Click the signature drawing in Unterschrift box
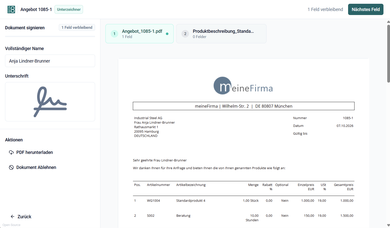390x228 pixels. click(x=50, y=102)
